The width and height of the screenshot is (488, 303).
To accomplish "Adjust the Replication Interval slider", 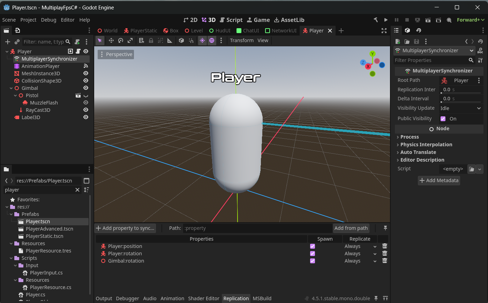I will point(460,93).
